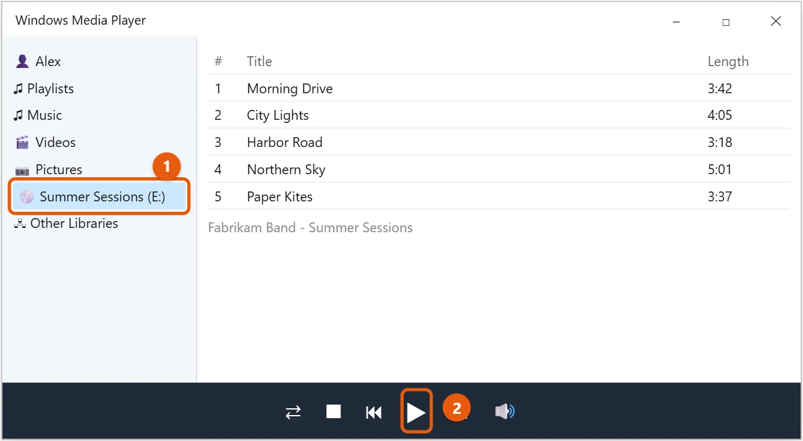Image resolution: width=803 pixels, height=441 pixels.
Task: Click the Fabrikam Band - Summer Sessions album label
Action: pos(310,227)
